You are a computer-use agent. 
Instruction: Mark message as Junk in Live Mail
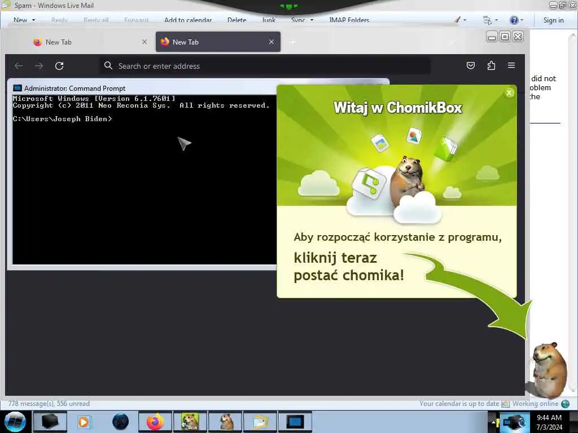click(x=269, y=20)
